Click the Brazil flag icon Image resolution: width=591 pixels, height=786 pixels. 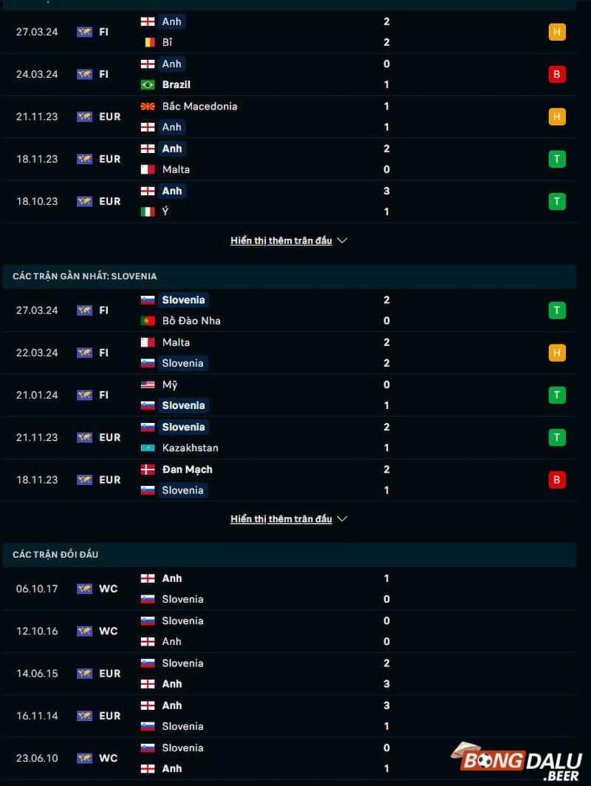click(148, 84)
